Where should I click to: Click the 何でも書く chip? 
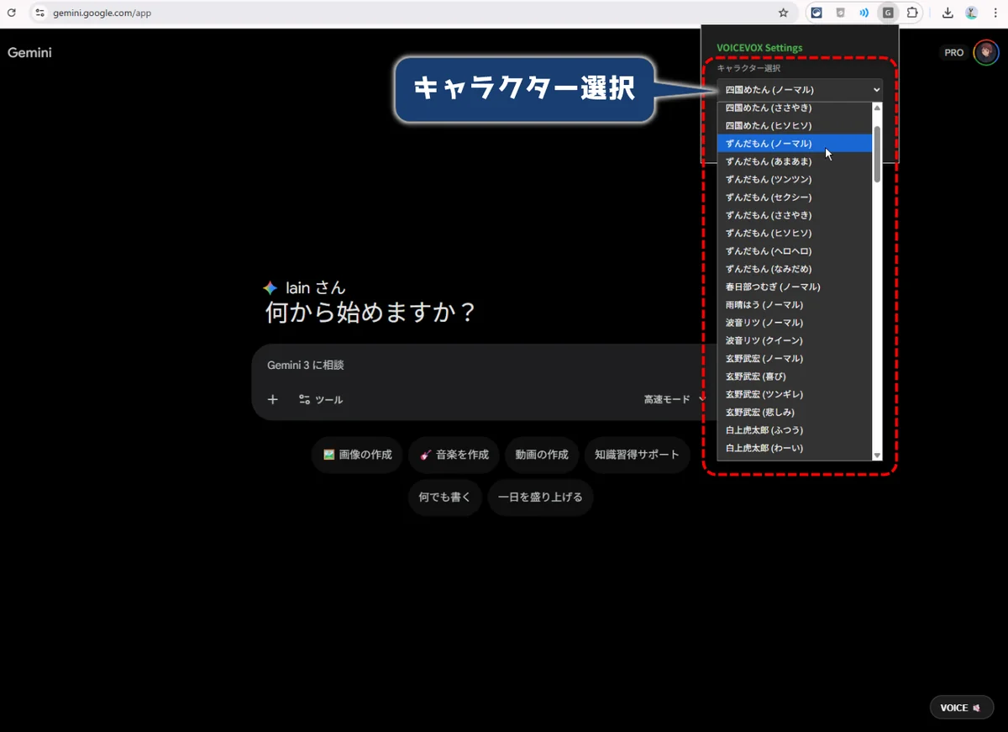(x=444, y=497)
